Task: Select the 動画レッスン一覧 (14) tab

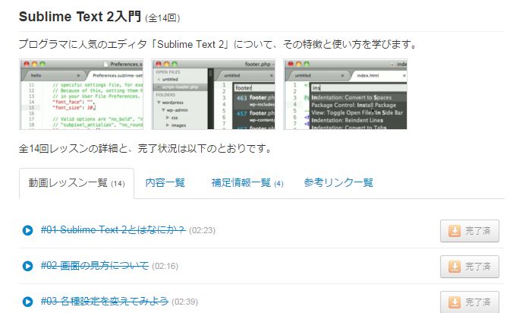Action: pos(76,183)
